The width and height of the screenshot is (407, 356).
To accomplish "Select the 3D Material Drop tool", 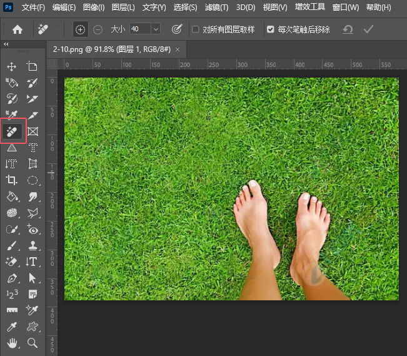I will point(12,83).
